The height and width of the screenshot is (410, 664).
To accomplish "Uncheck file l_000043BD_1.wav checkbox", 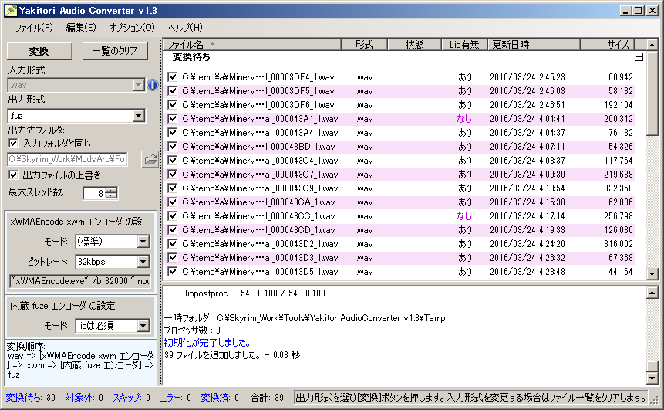I will [x=172, y=147].
